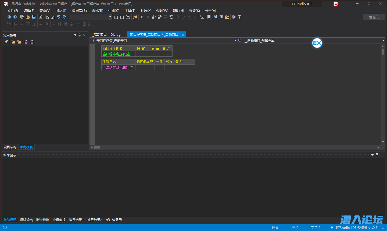Expand the toolbar search combo box dropdown

pyautogui.click(x=110, y=17)
